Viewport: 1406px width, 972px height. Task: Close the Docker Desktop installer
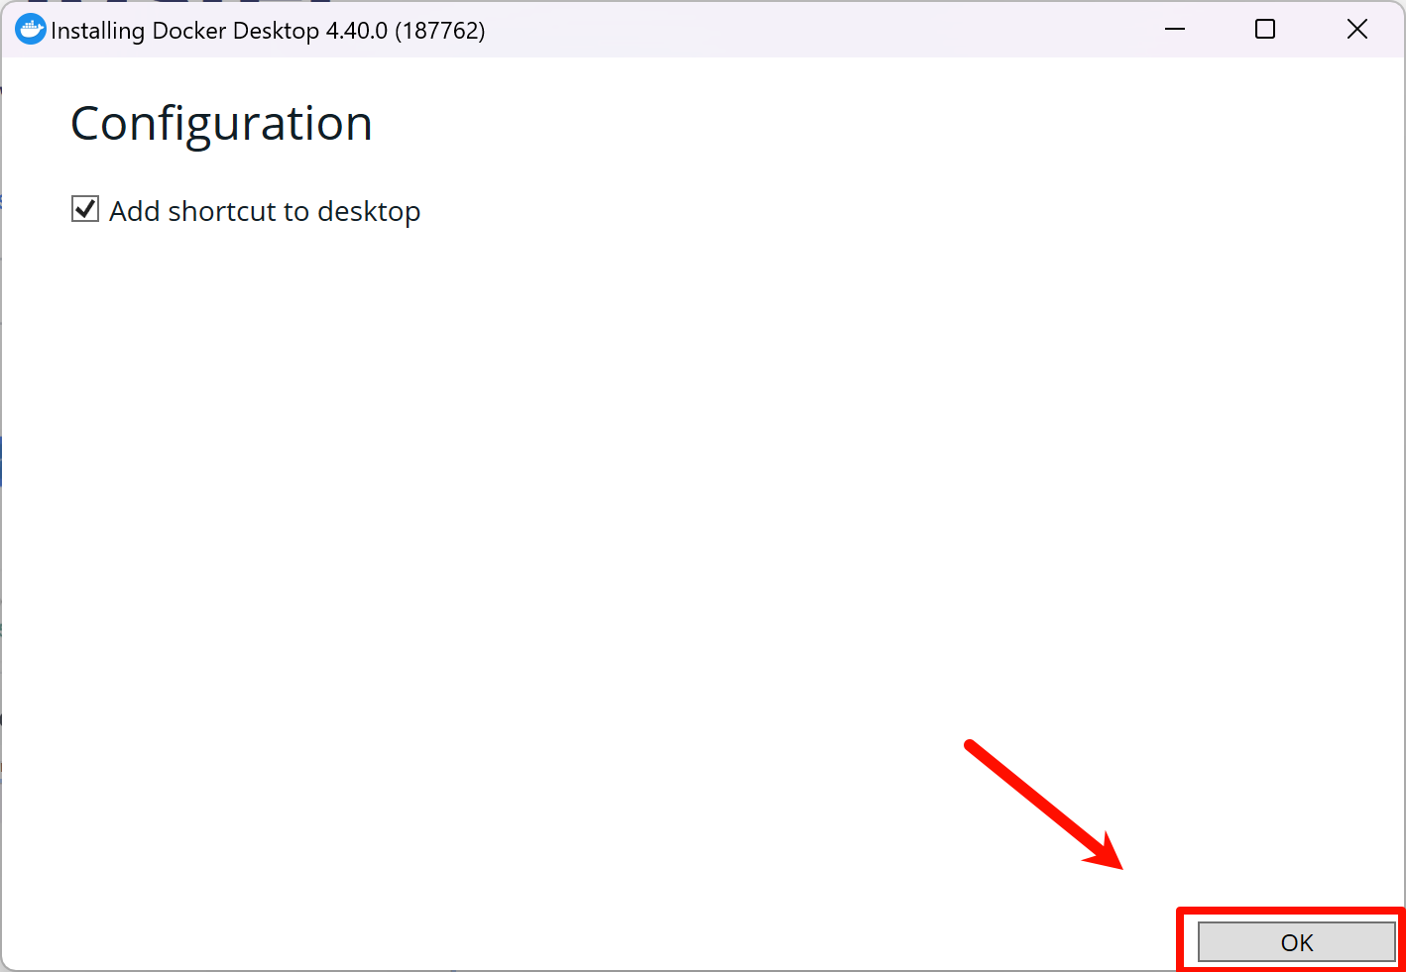(1356, 30)
